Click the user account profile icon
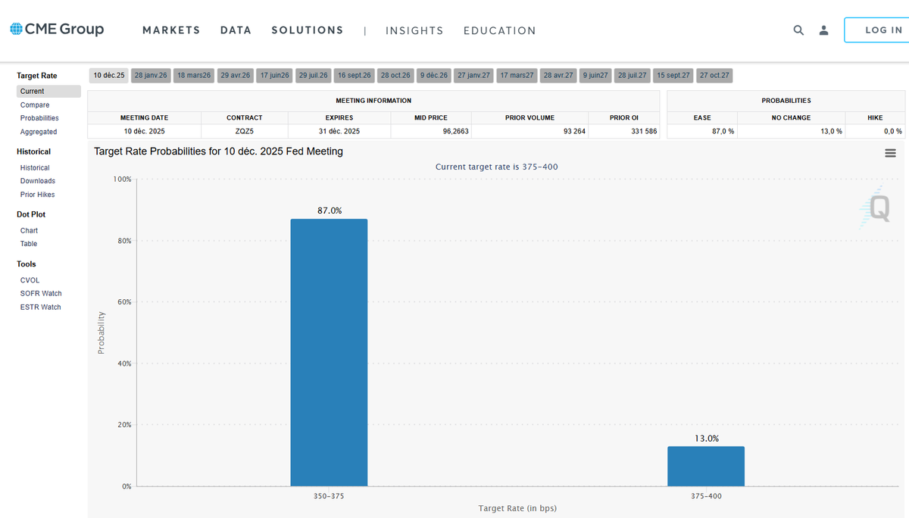The width and height of the screenshot is (909, 518). pyautogui.click(x=823, y=30)
